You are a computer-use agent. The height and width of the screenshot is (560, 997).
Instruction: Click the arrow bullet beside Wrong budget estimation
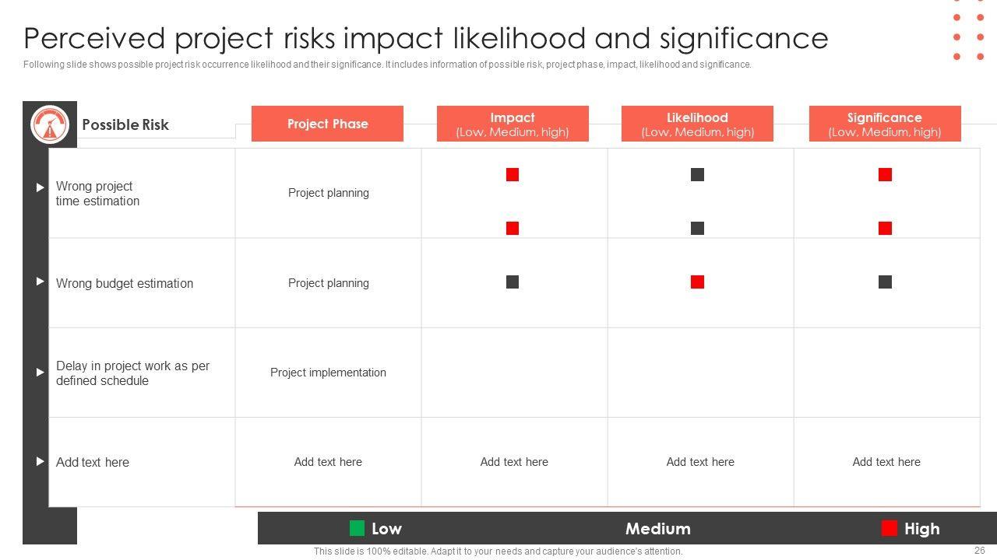41,282
